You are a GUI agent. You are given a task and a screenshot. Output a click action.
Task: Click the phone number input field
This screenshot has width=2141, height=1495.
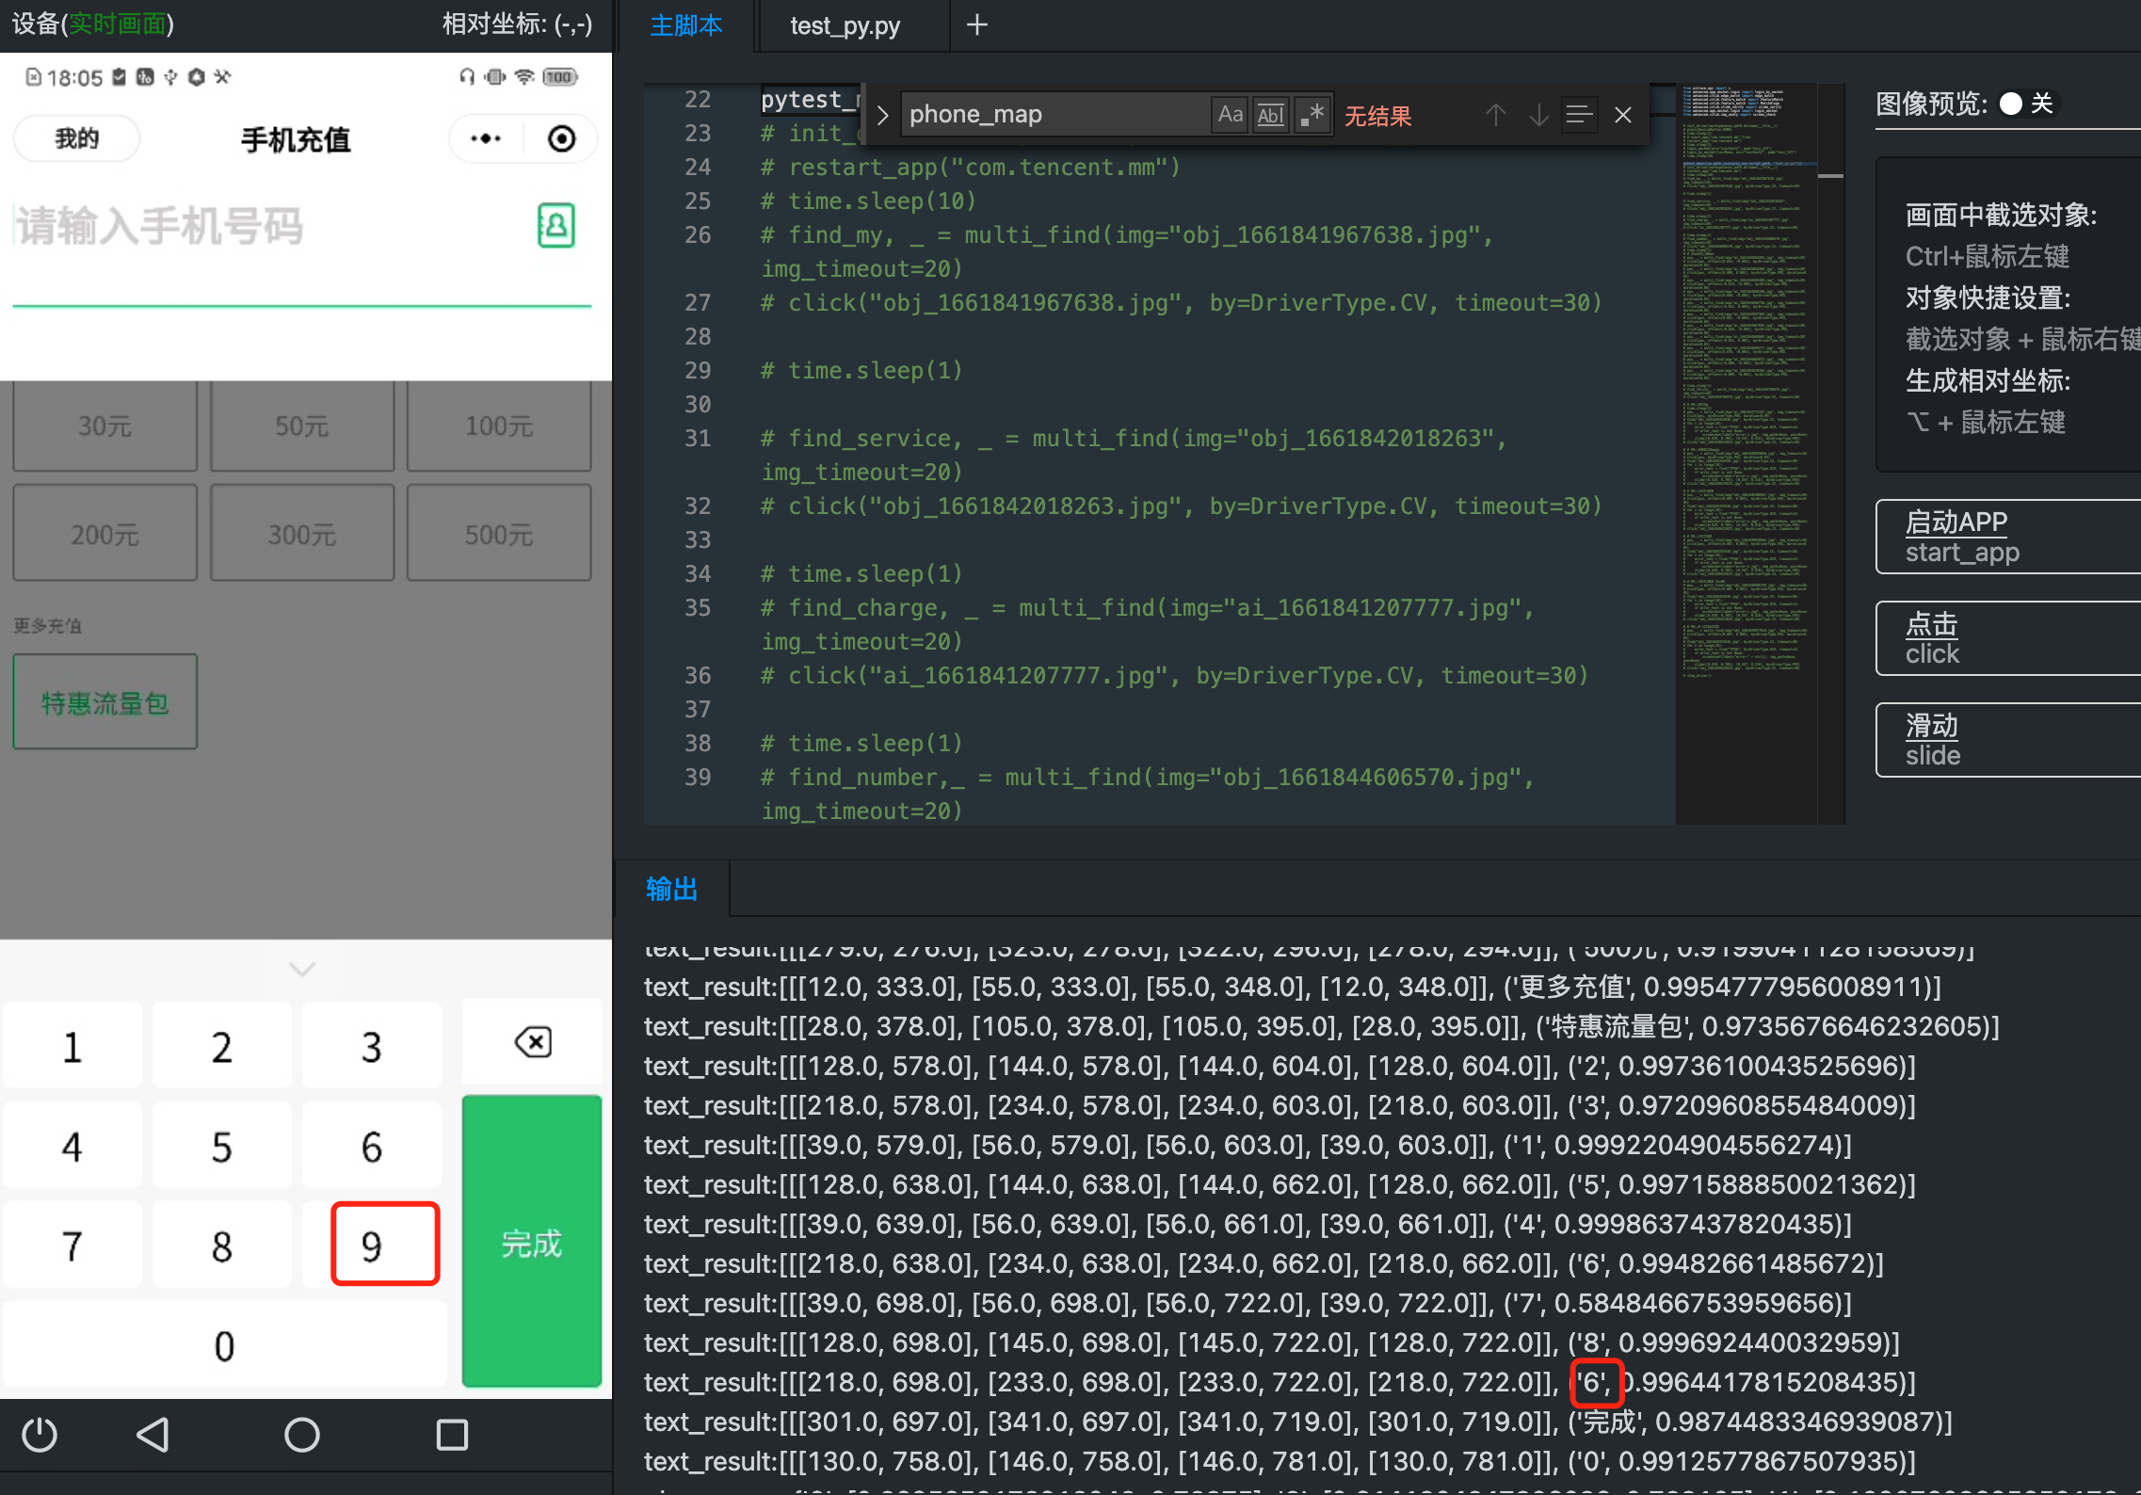point(264,227)
